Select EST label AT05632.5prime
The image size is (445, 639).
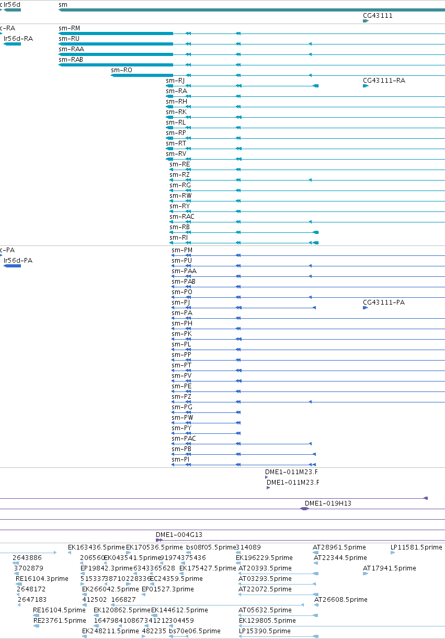(x=265, y=610)
